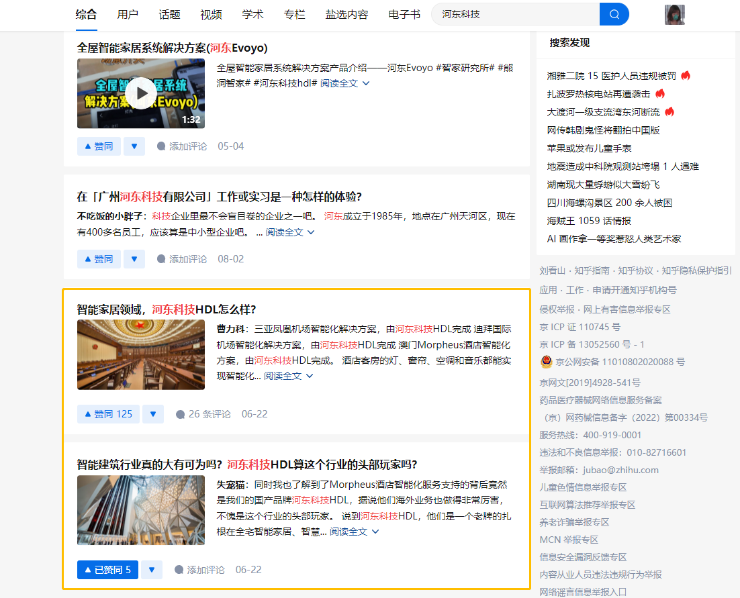Toggle off the 已赞同 5 upvote

pyautogui.click(x=107, y=569)
